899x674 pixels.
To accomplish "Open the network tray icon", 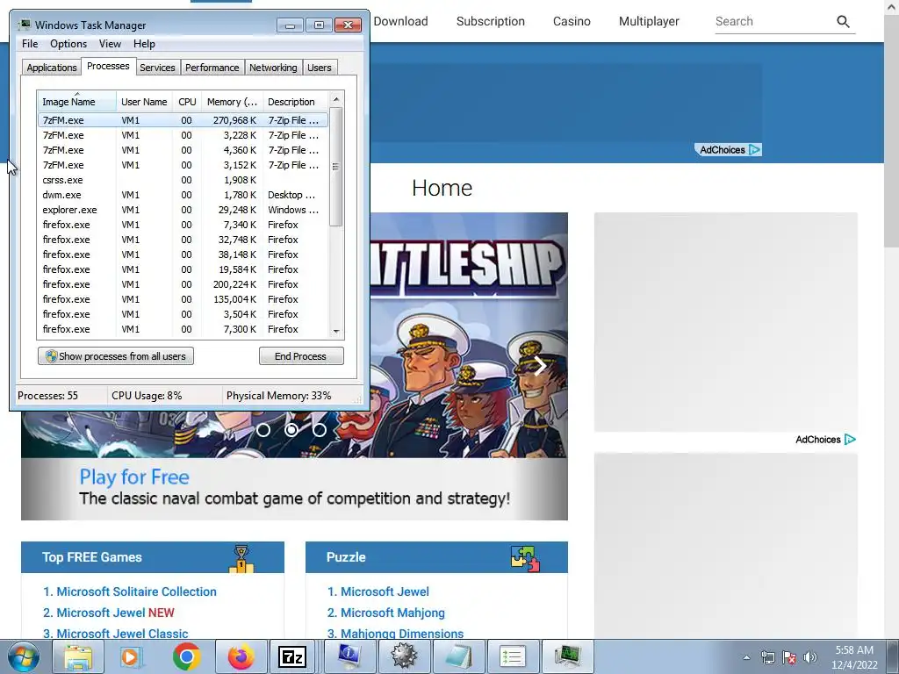I will point(767,657).
